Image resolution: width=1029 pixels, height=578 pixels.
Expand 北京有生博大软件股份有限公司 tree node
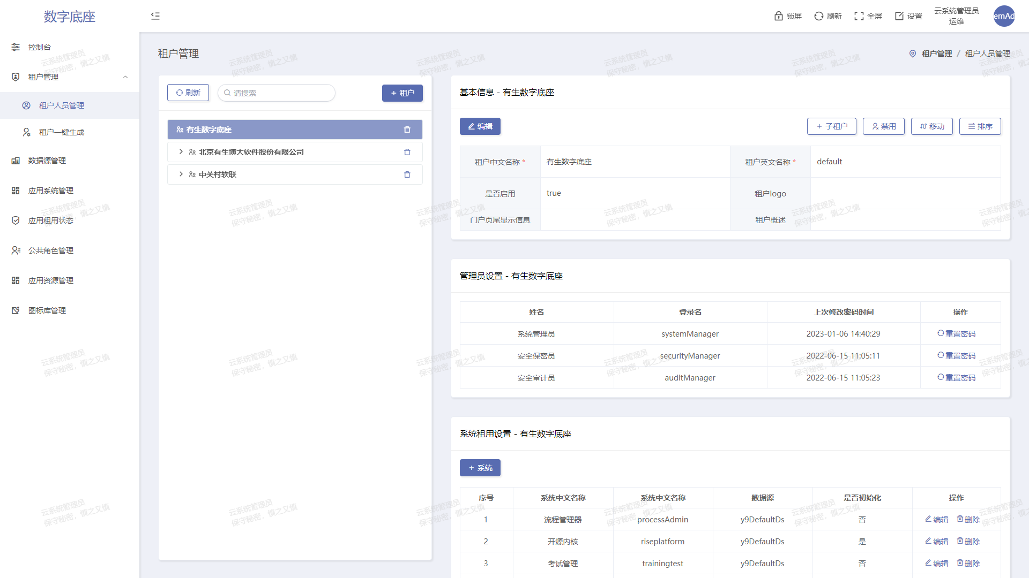point(181,152)
